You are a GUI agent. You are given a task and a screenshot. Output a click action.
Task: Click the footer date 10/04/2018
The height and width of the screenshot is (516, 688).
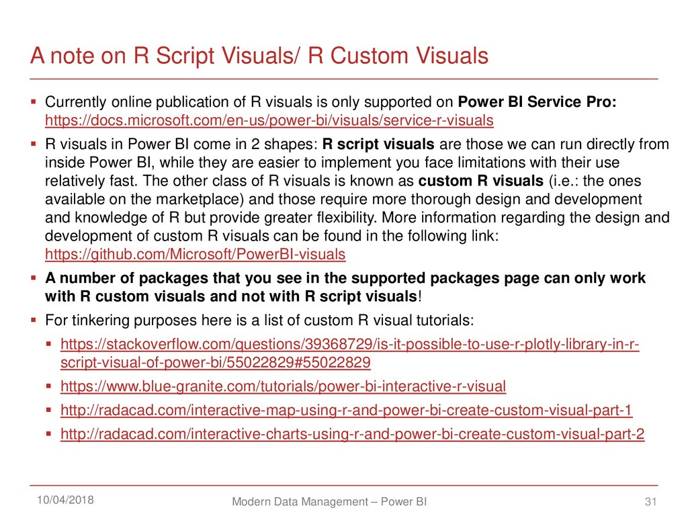pyautogui.click(x=65, y=500)
